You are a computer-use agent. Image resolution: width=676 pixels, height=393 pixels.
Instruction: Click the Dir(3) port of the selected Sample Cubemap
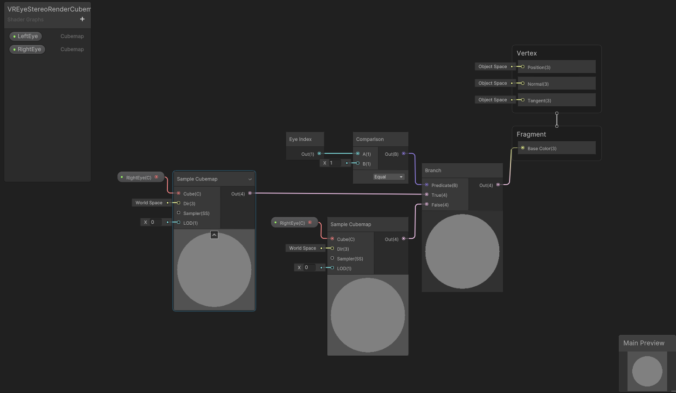(179, 203)
